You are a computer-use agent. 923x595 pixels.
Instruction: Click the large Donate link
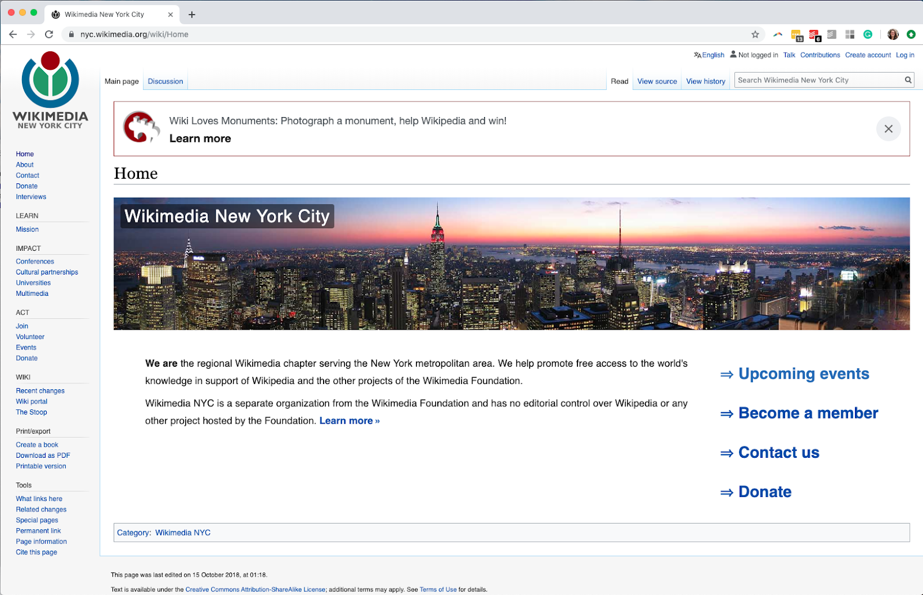point(765,491)
